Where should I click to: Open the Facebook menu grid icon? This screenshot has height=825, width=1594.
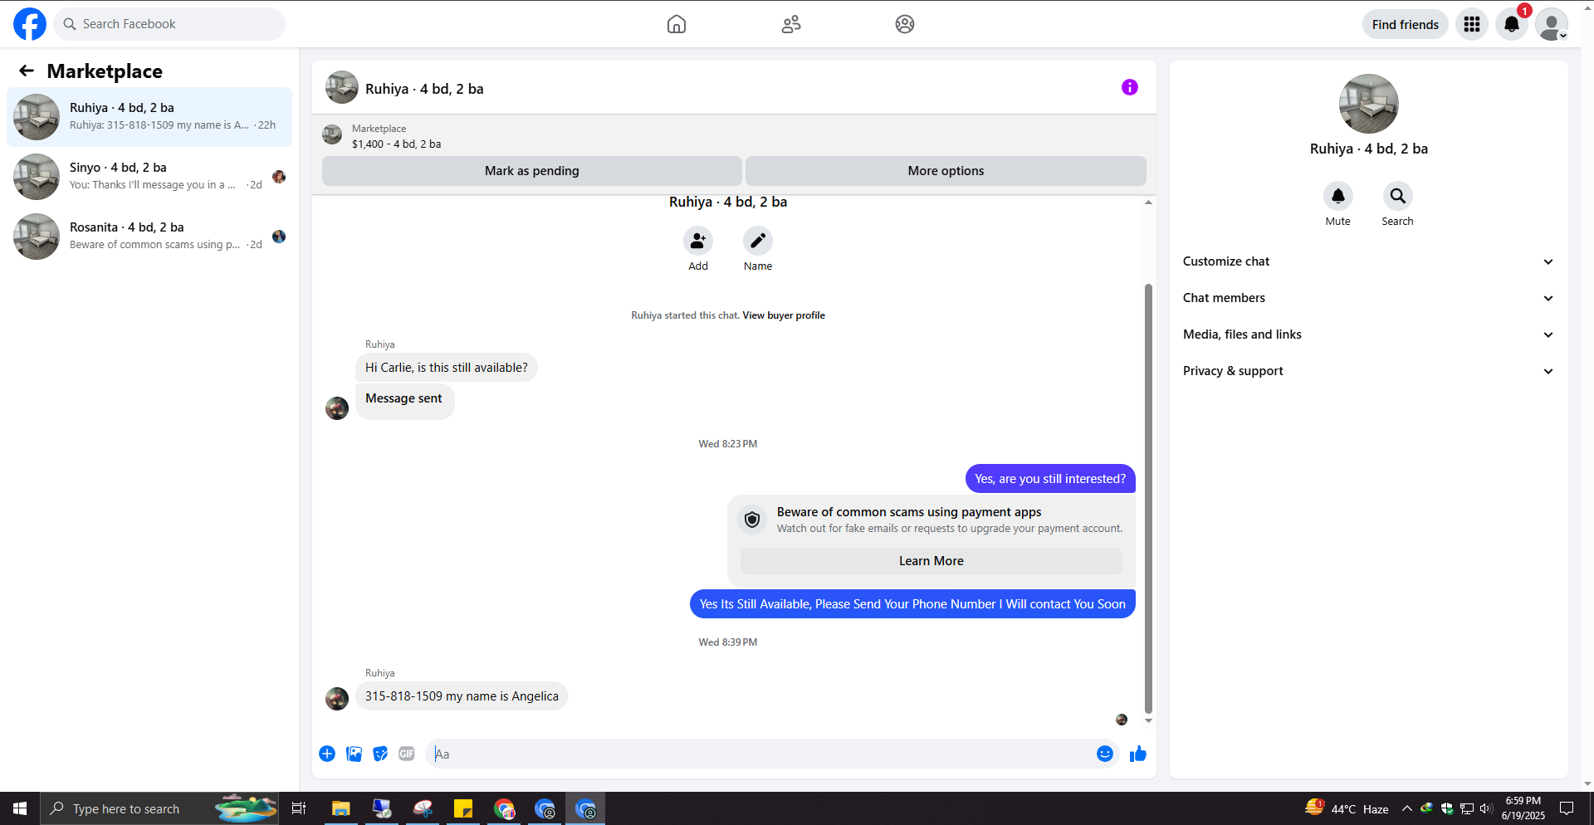(1472, 24)
